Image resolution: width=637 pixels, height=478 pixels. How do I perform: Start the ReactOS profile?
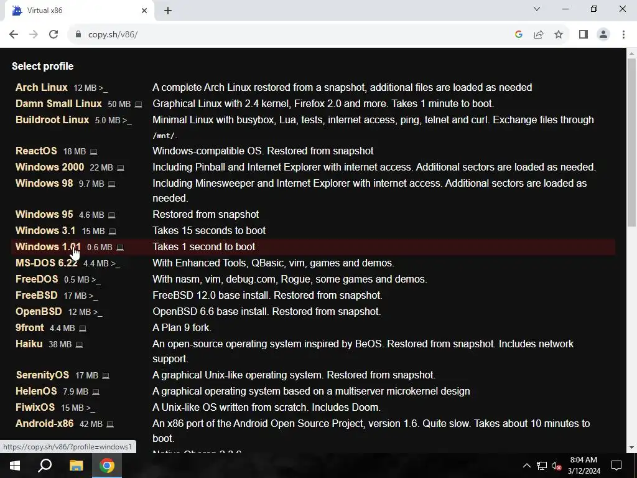click(36, 151)
